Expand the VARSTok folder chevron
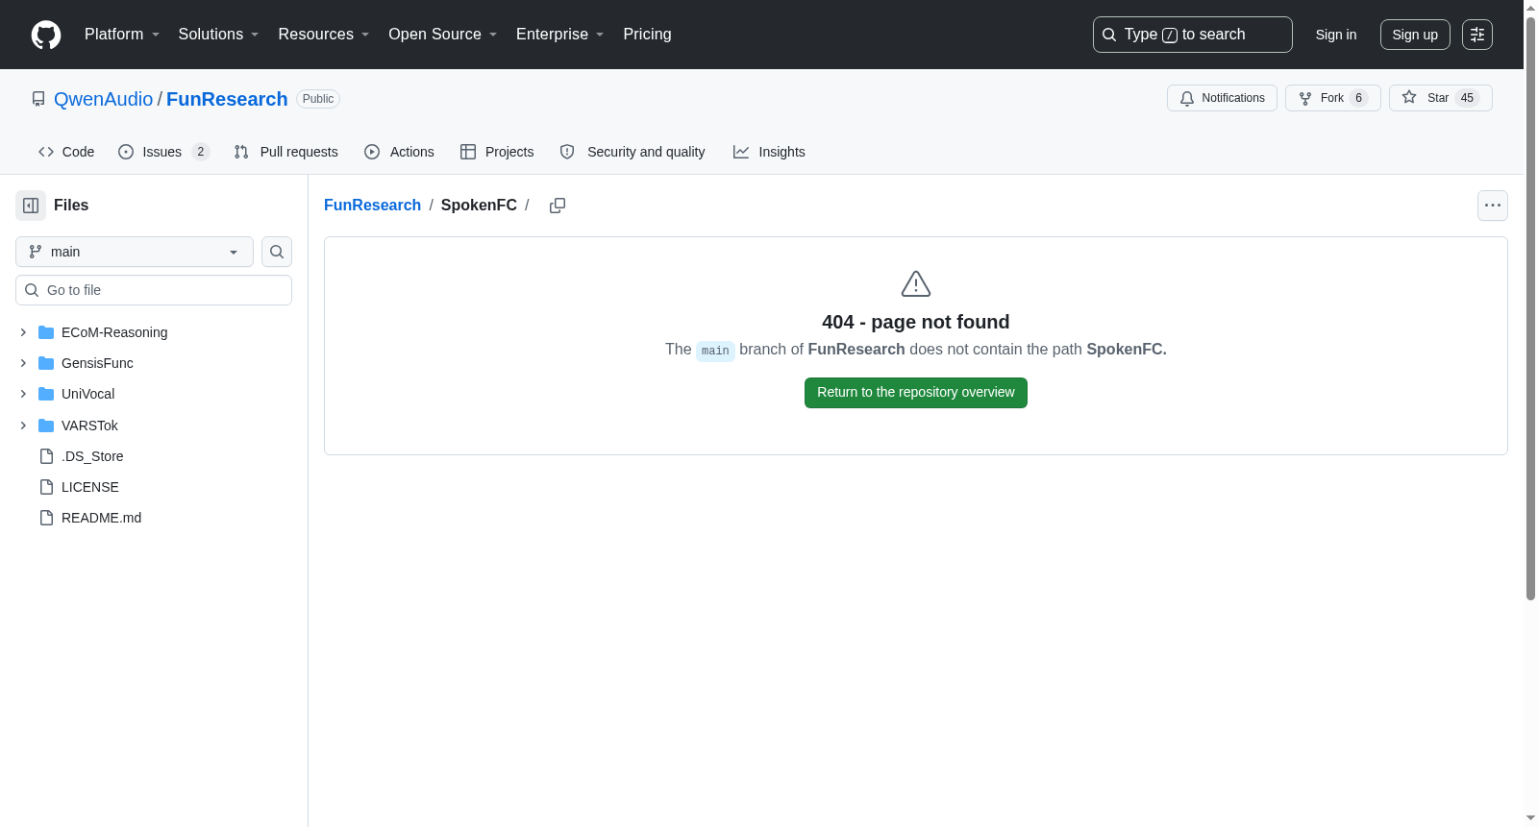This screenshot has width=1538, height=827. pos(23,426)
